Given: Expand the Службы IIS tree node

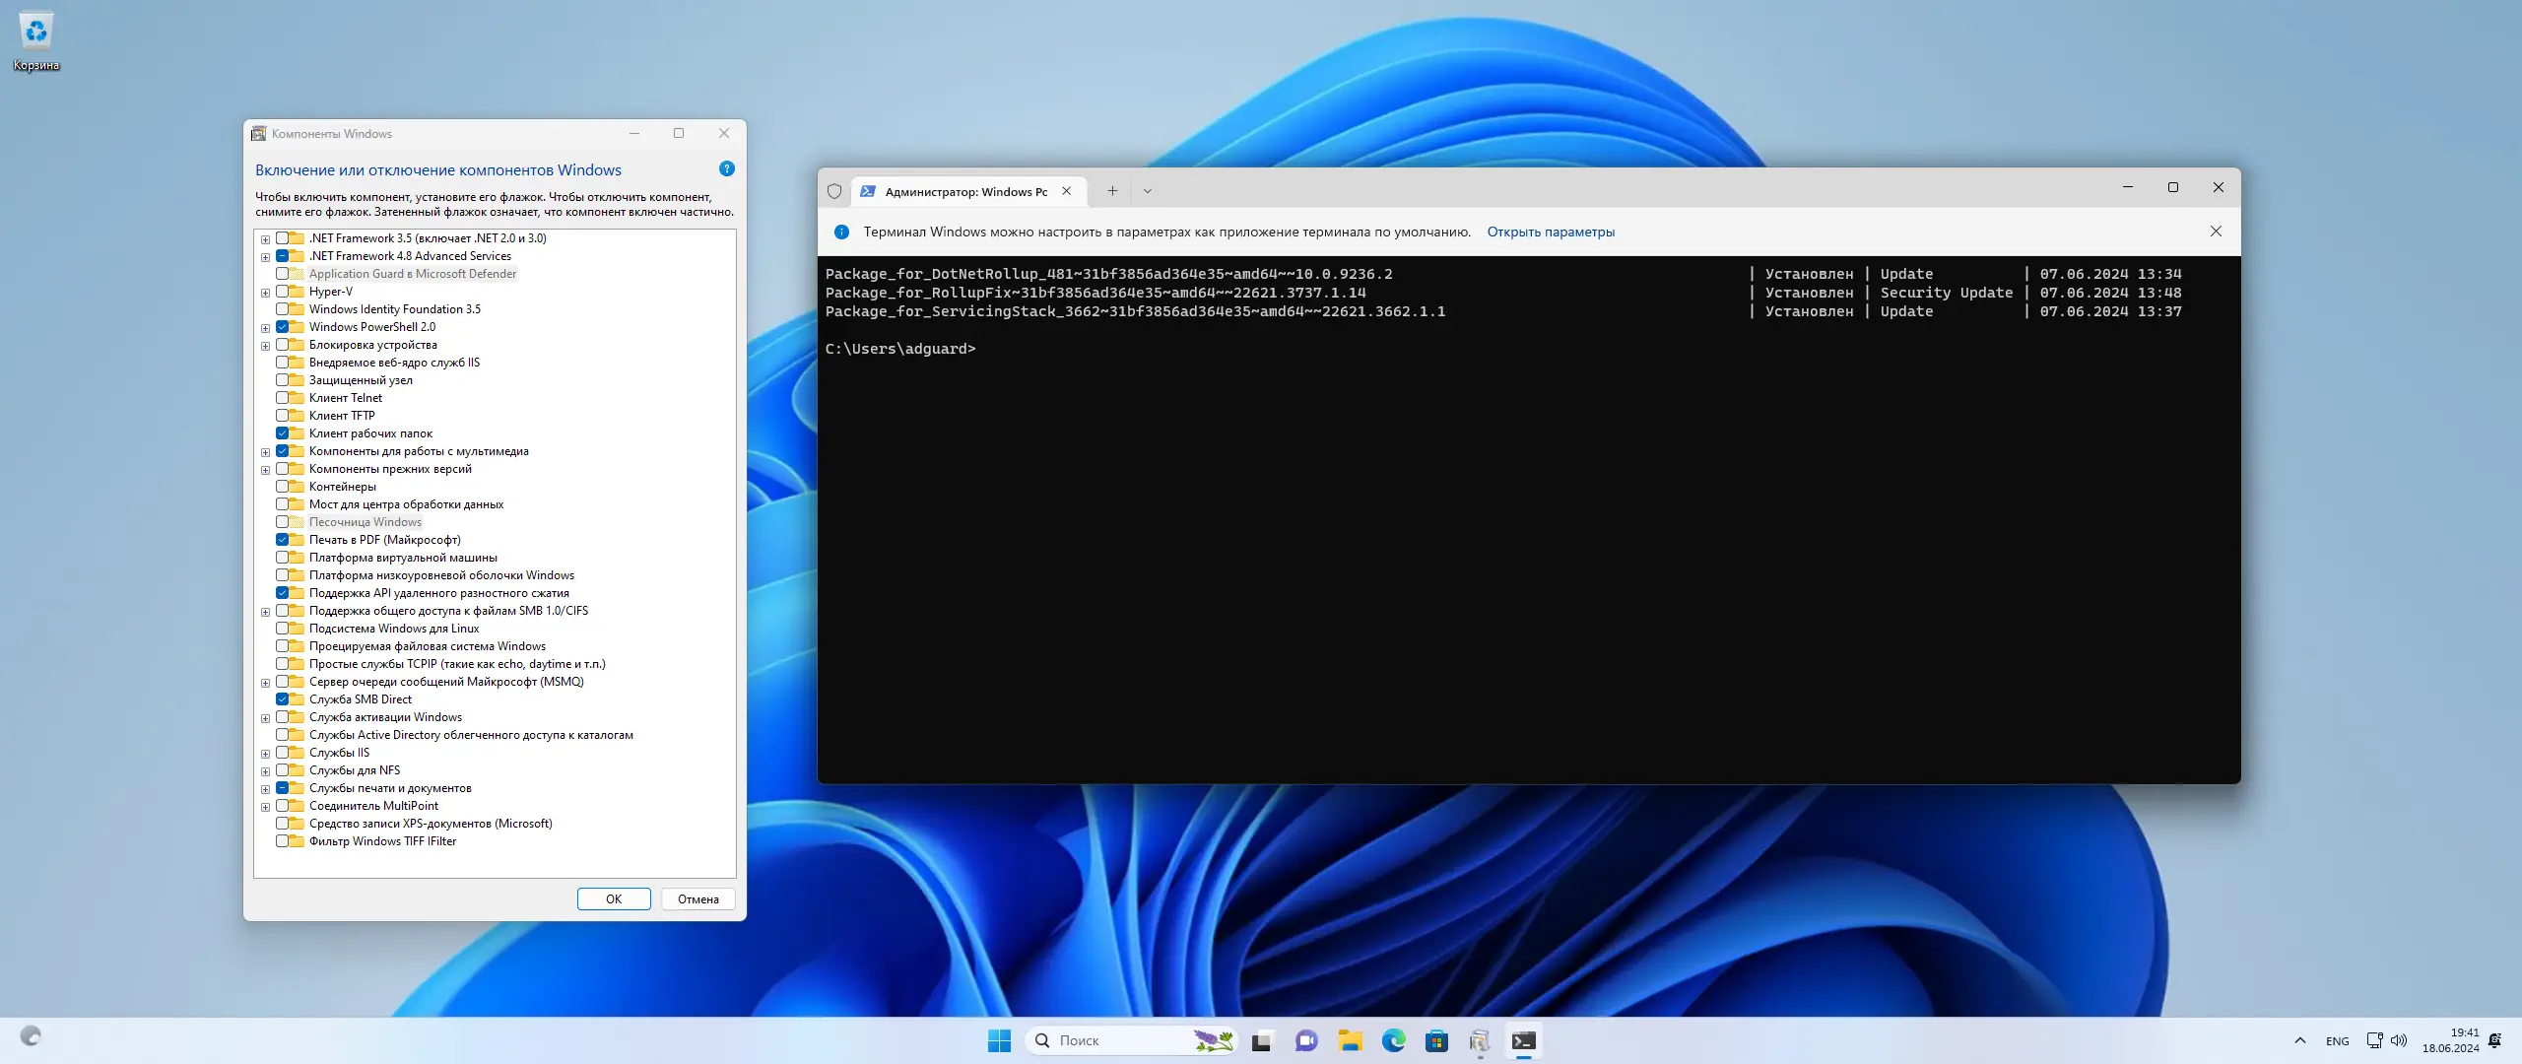Looking at the screenshot, I should [265, 754].
